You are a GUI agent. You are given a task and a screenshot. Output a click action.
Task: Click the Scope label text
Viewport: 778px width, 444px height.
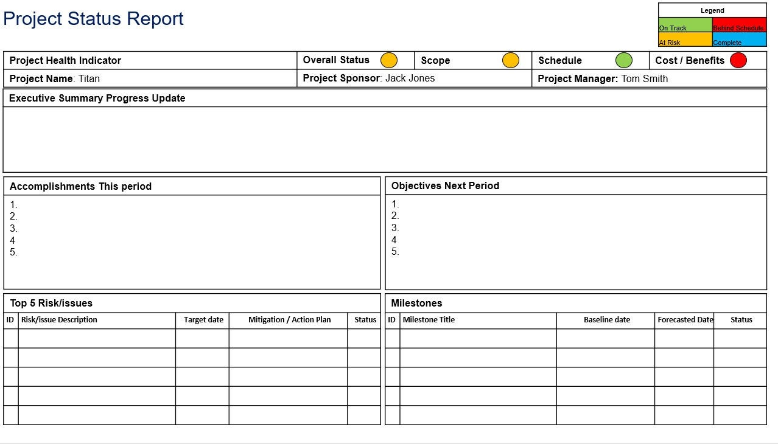pyautogui.click(x=435, y=60)
